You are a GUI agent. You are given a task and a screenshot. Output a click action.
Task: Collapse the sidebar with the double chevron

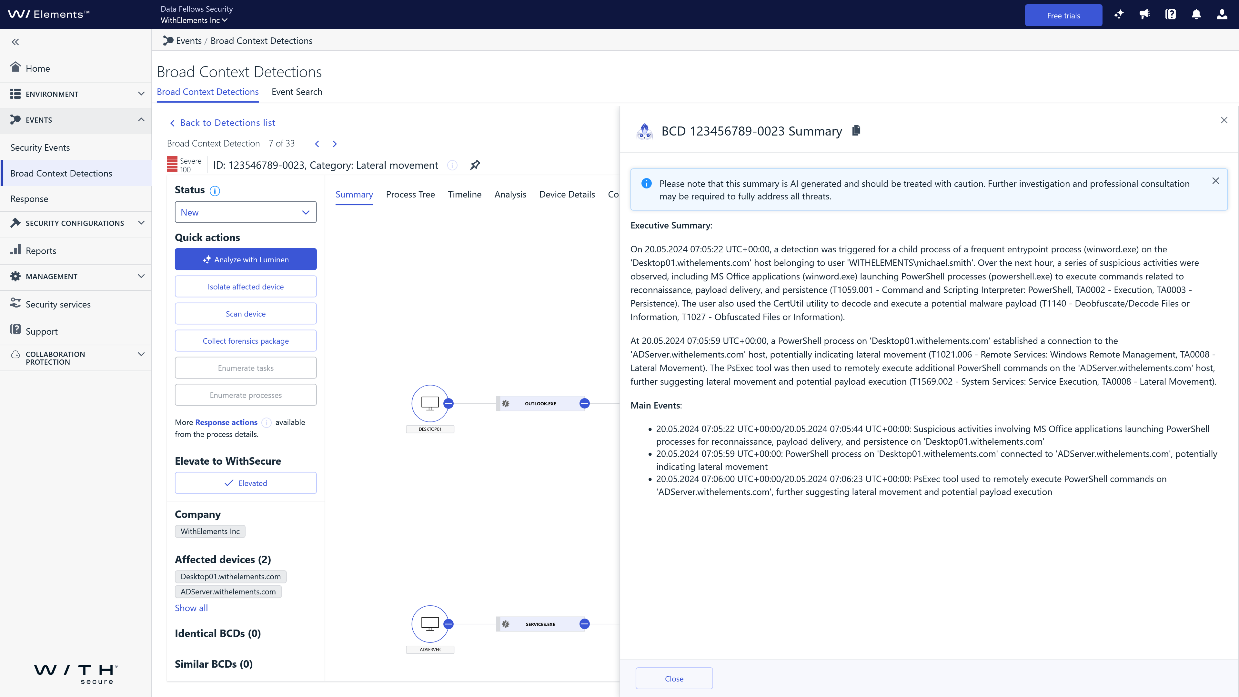point(15,42)
